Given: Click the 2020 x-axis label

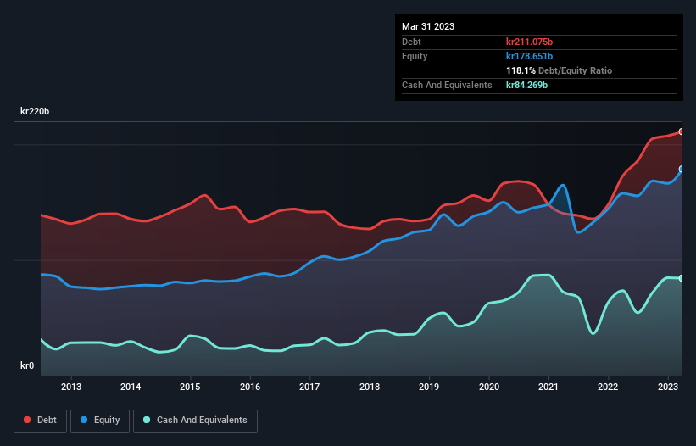Looking at the screenshot, I should [x=488, y=387].
